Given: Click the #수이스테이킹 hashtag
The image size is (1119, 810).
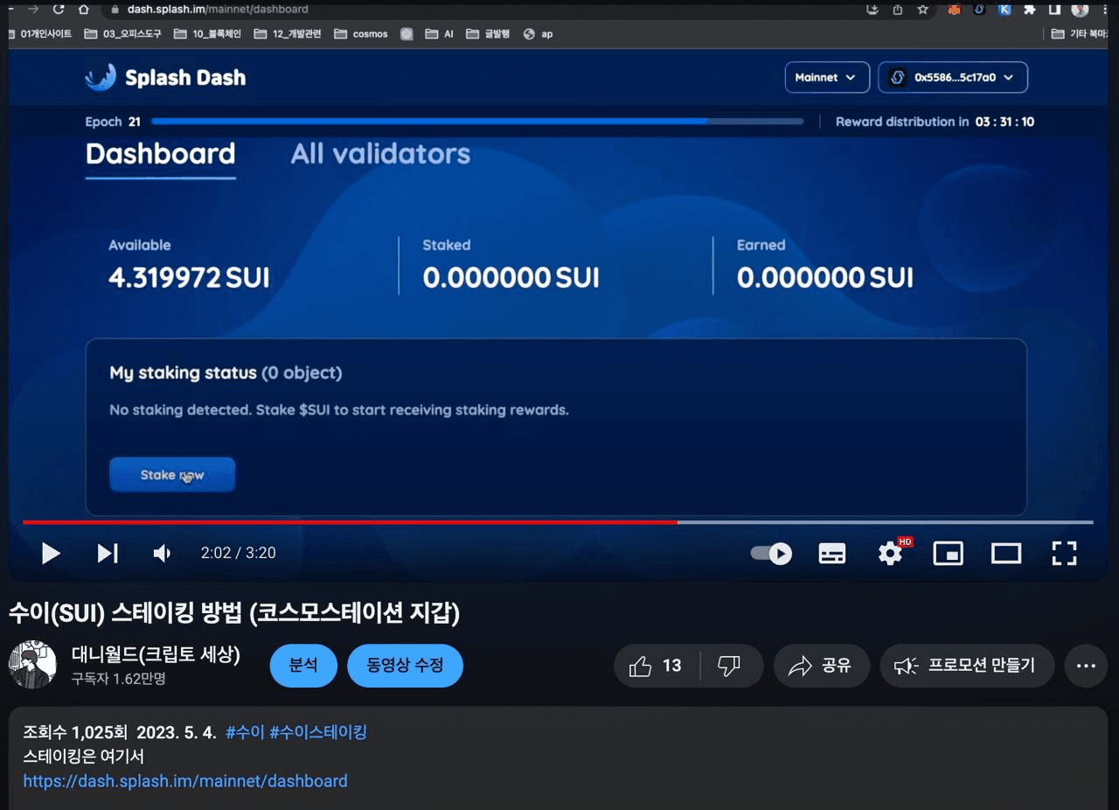Looking at the screenshot, I should pos(318,732).
